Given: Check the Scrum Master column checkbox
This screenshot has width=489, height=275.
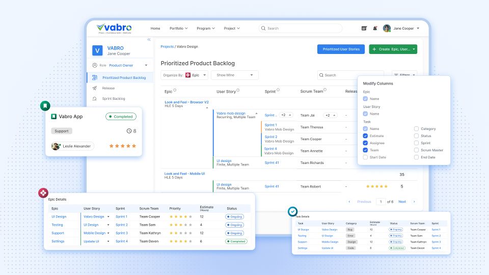Looking at the screenshot, I should (416, 150).
